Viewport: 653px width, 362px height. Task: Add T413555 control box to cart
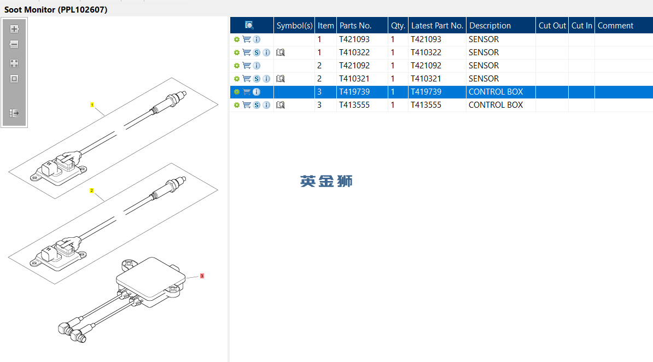click(247, 105)
